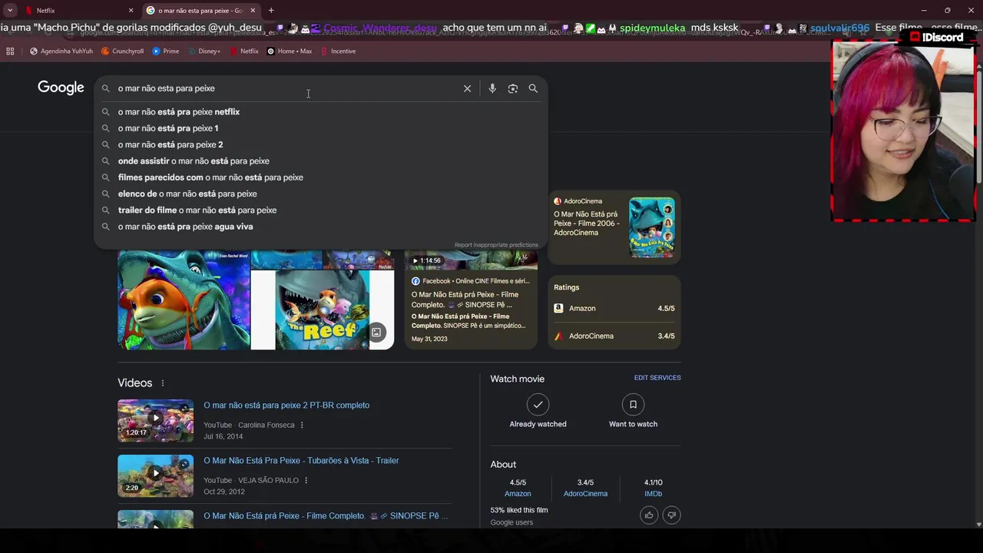Viewport: 983px width, 553px height.
Task: Open the Chrome apps grid icon in bookmarks bar
Action: click(10, 51)
